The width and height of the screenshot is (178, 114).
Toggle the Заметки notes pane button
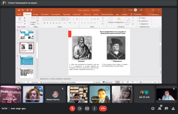97,82
